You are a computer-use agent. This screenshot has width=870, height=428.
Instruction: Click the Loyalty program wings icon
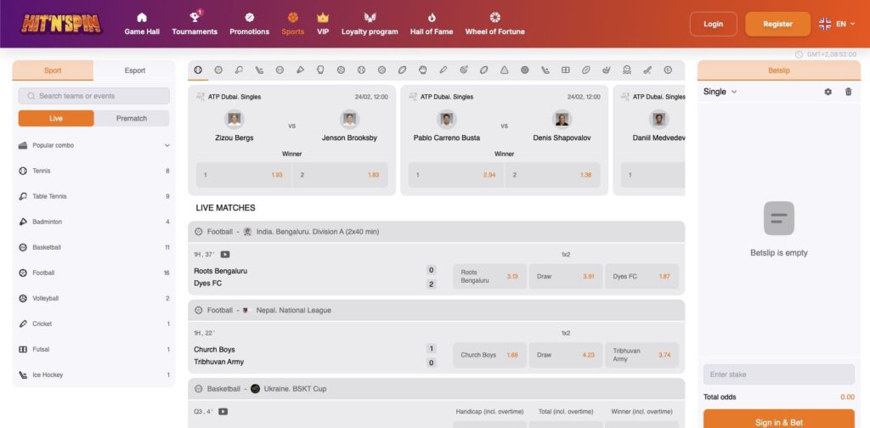[370, 17]
